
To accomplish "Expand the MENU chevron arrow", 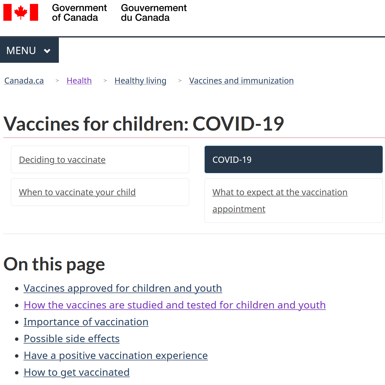I will pos(47,51).
